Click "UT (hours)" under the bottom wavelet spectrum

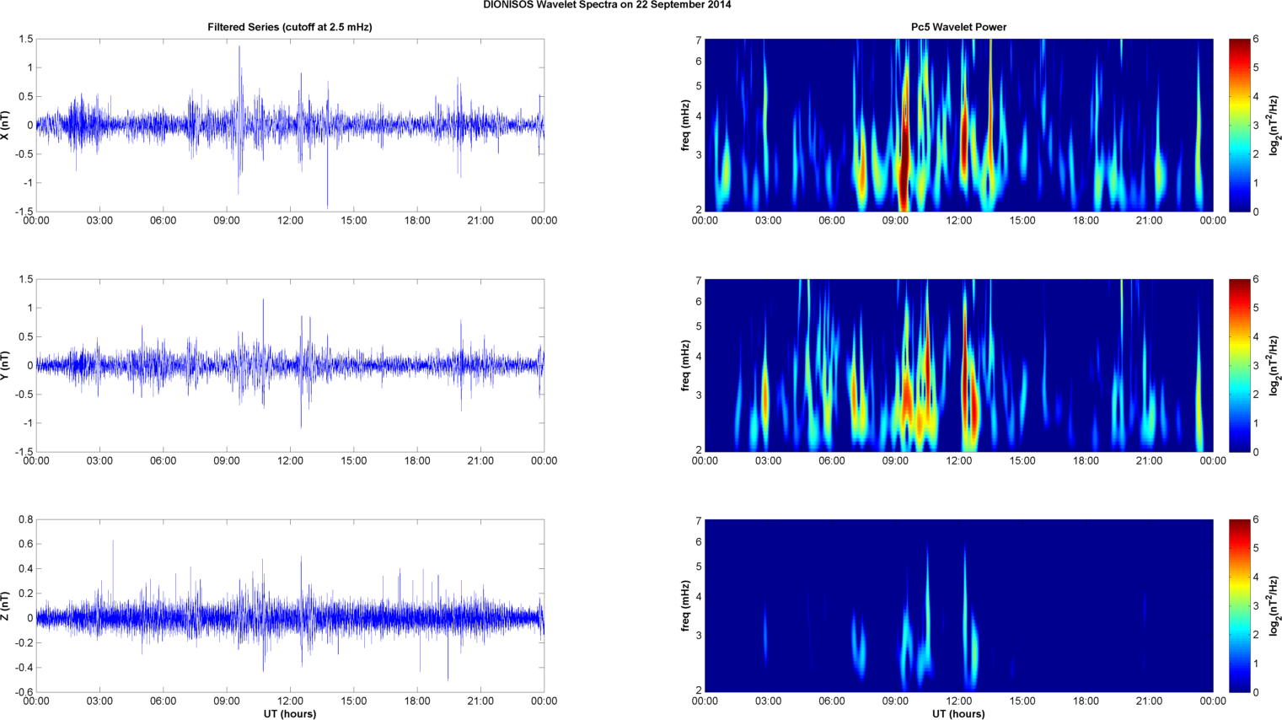(x=958, y=713)
